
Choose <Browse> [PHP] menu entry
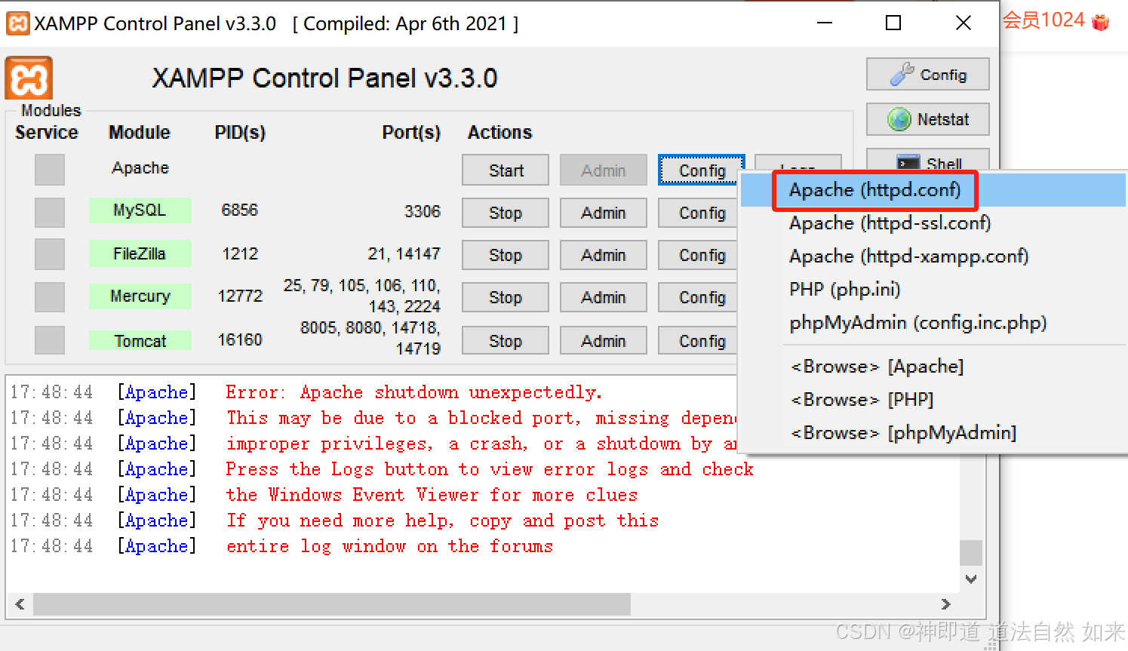(x=933, y=400)
